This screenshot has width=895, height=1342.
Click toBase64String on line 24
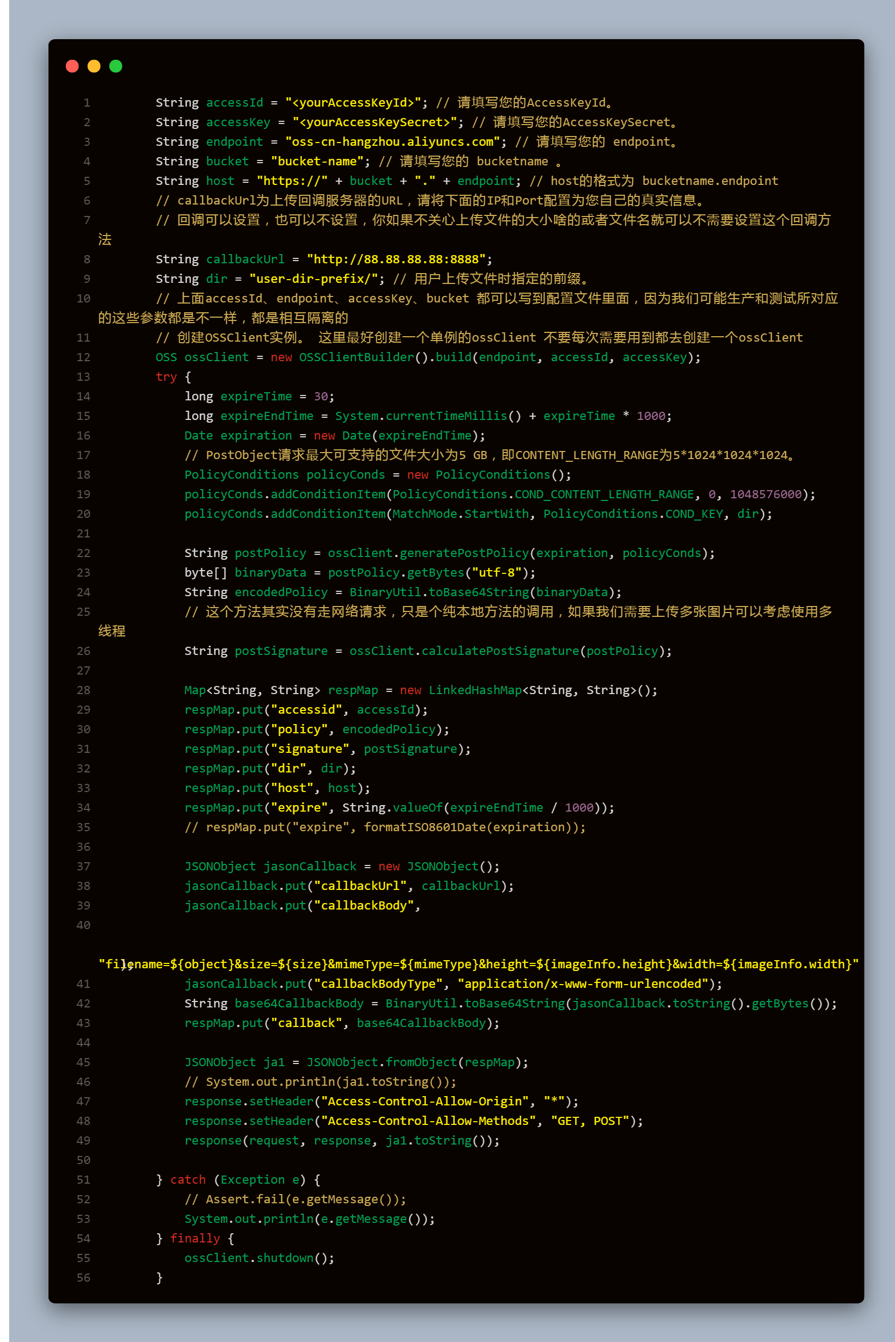pyautogui.click(x=478, y=592)
